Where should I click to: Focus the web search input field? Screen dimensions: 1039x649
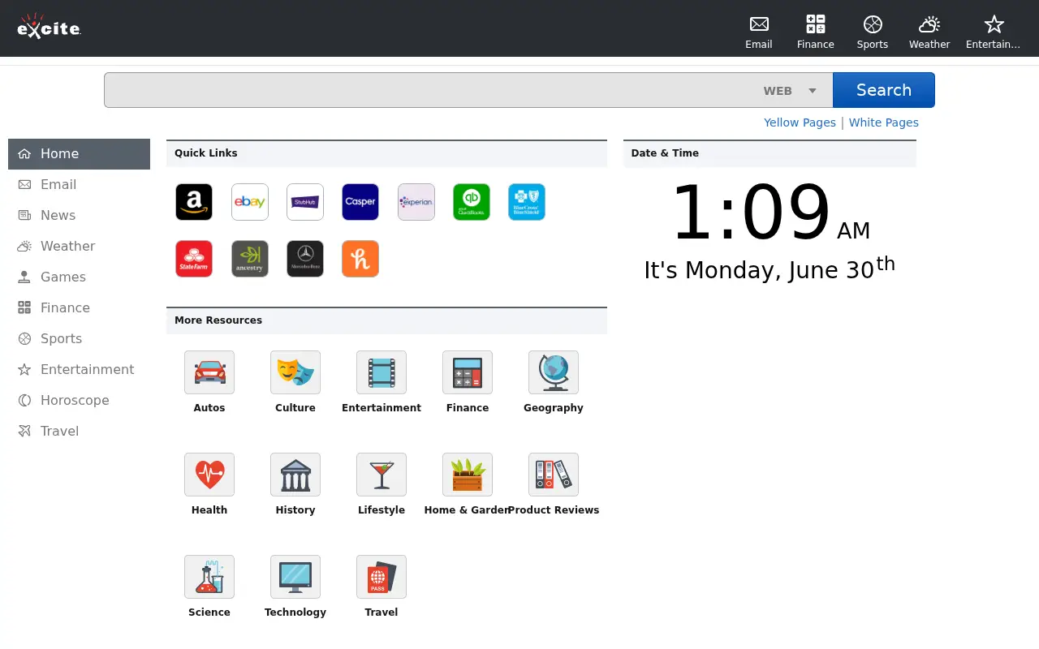tap(430, 90)
